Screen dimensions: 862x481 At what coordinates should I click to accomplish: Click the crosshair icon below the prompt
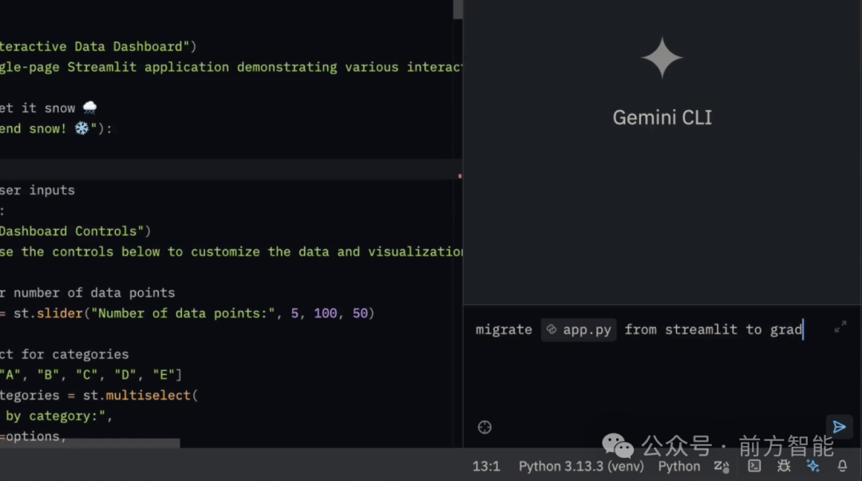tap(484, 427)
